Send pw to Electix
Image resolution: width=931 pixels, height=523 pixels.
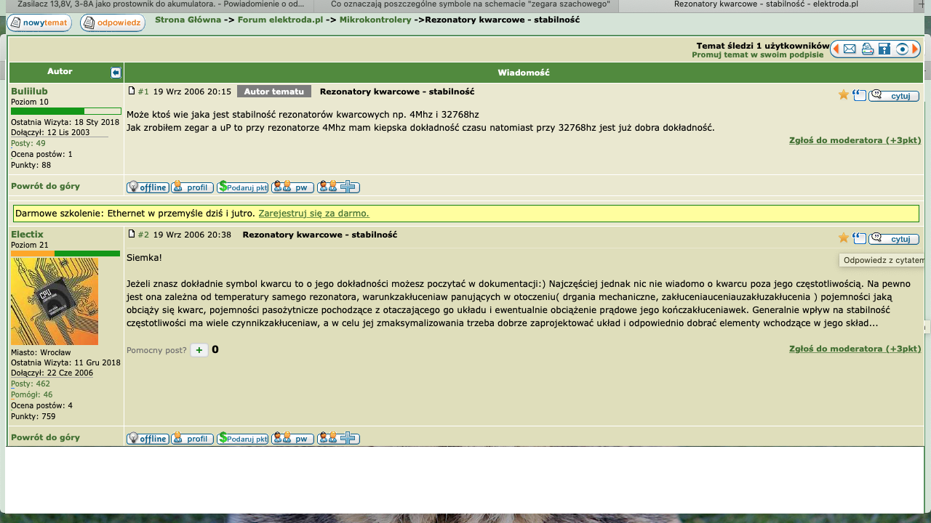pos(292,438)
